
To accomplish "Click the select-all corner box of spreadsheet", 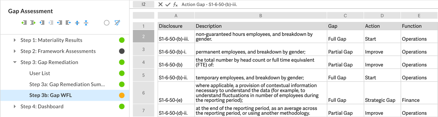I will click(143, 16).
